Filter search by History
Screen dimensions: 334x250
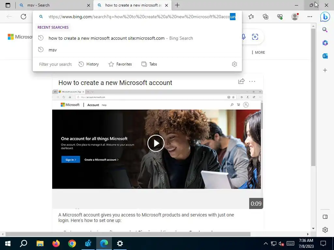[89, 64]
